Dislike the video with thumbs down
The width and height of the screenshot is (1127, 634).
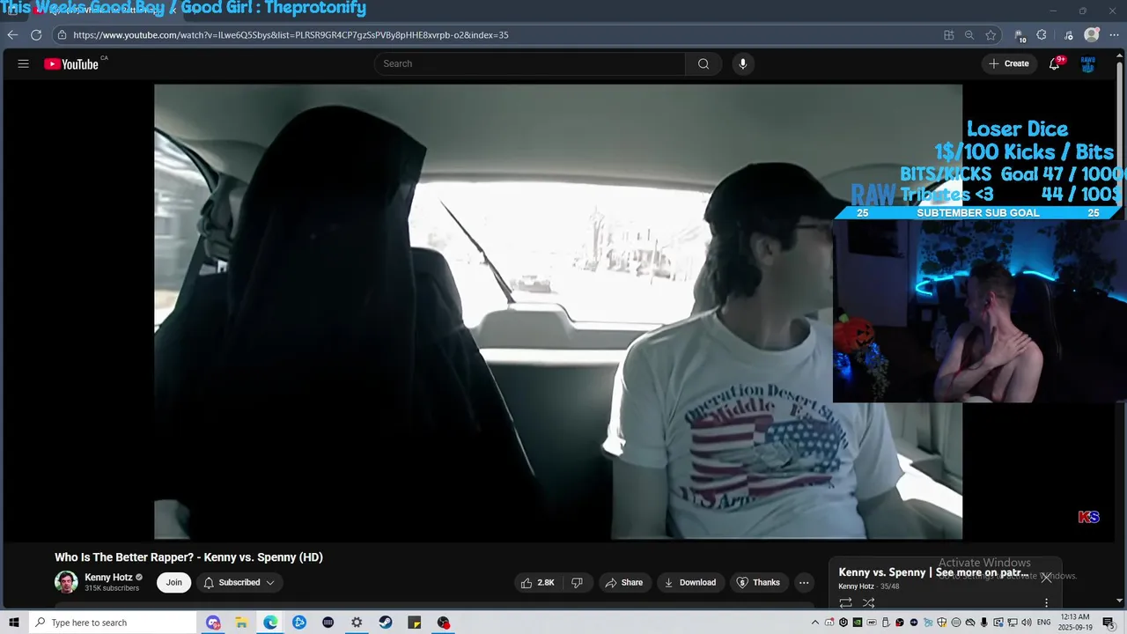click(x=578, y=582)
